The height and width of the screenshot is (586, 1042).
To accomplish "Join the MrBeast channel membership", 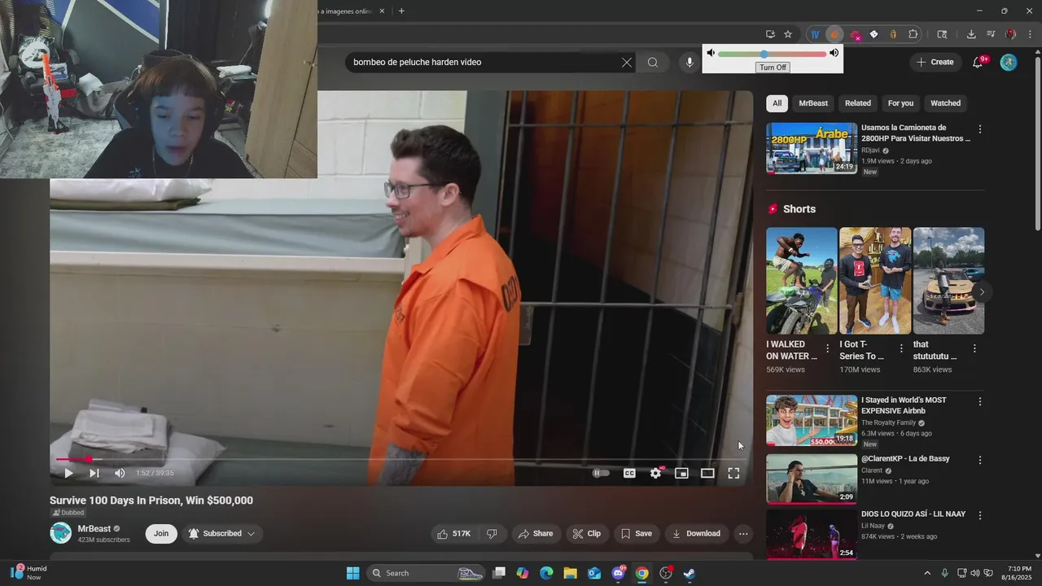I will pos(161,534).
